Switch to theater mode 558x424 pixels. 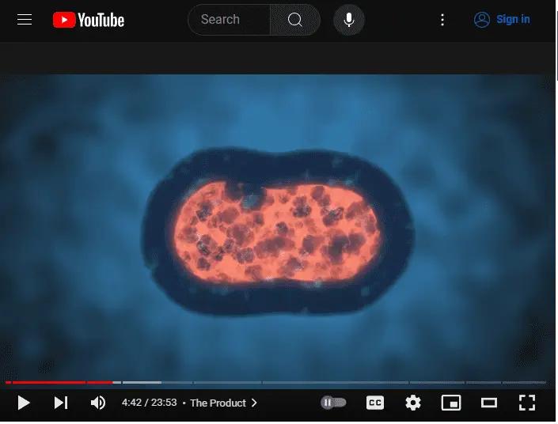(x=489, y=403)
